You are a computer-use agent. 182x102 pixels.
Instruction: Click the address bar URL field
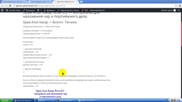click(94, 6)
